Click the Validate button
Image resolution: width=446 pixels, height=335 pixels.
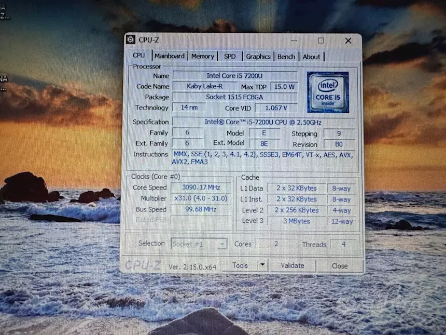tap(292, 265)
